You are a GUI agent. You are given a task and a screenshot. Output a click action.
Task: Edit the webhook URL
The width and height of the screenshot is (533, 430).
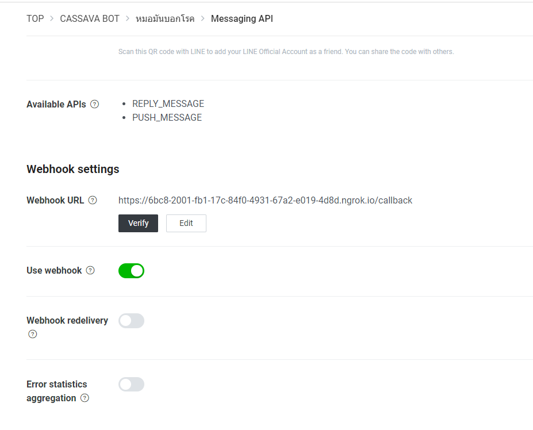coord(186,223)
